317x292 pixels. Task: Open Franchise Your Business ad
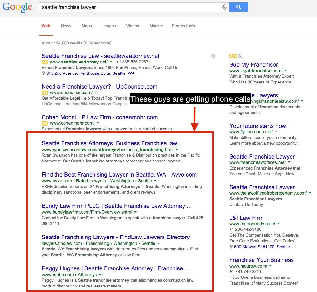(x=262, y=260)
